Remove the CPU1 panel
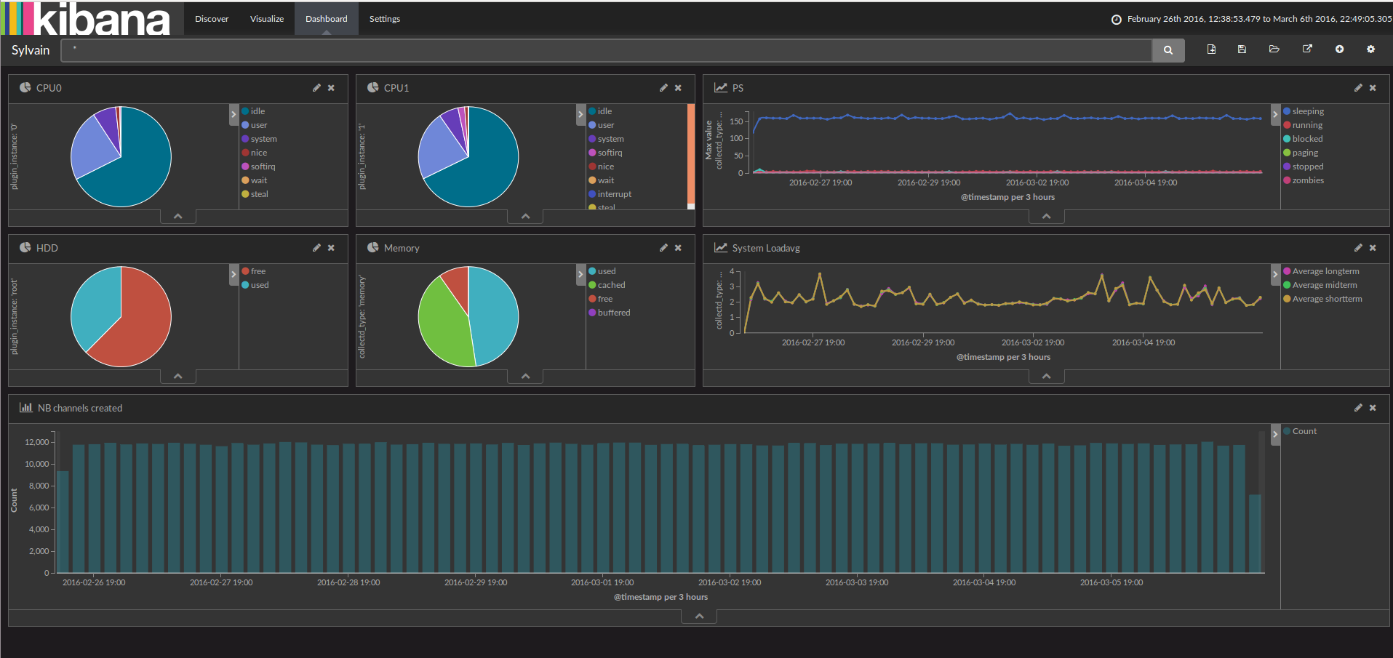This screenshot has height=658, width=1393. point(678,88)
